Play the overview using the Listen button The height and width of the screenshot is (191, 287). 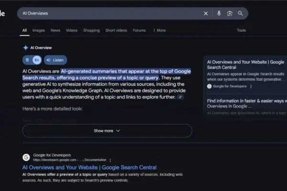[x=55, y=60]
